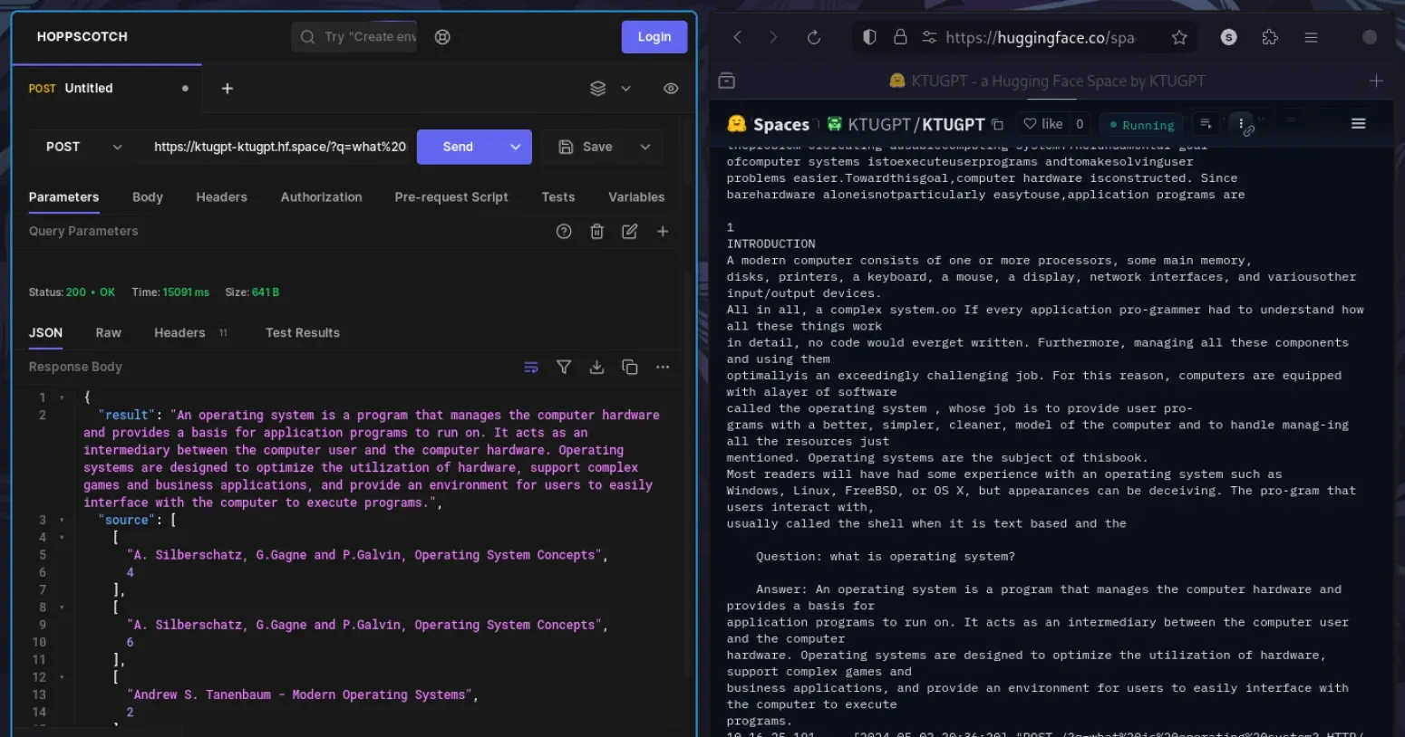The width and height of the screenshot is (1405, 737).
Task: Filter the response body
Action: coord(564,367)
